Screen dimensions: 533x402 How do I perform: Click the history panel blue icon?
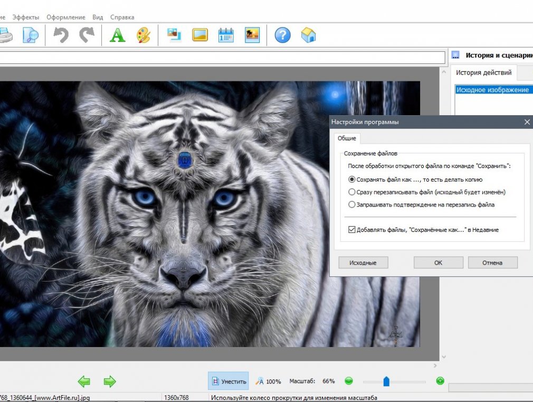[455, 55]
